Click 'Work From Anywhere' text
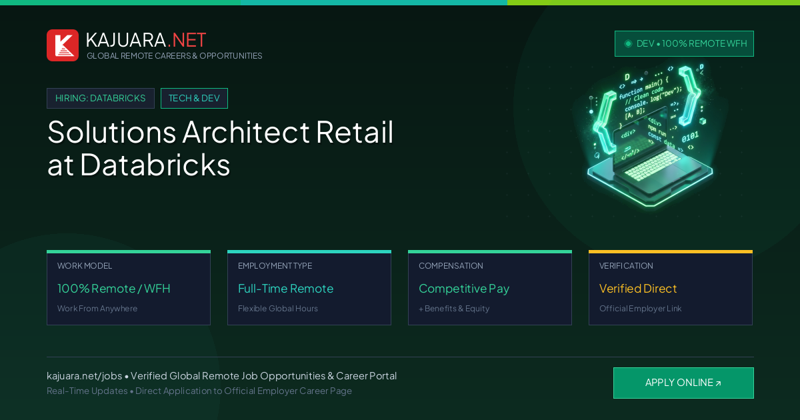Viewport: 800px width, 420px height. (97, 309)
